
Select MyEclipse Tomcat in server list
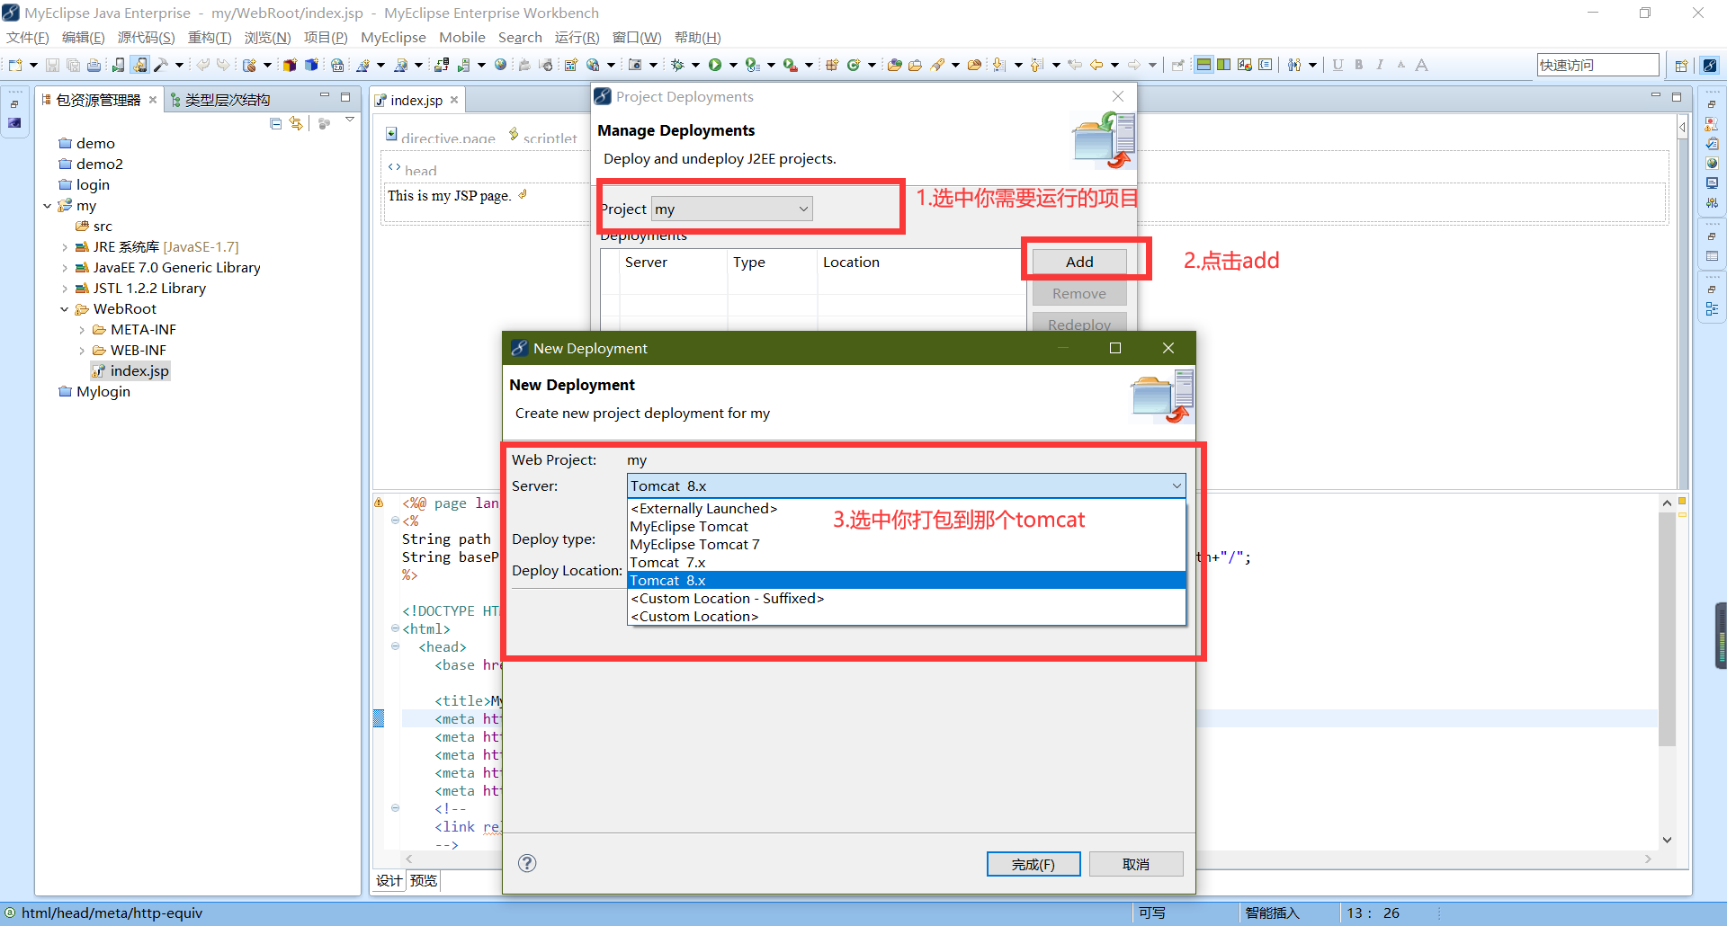point(907,527)
